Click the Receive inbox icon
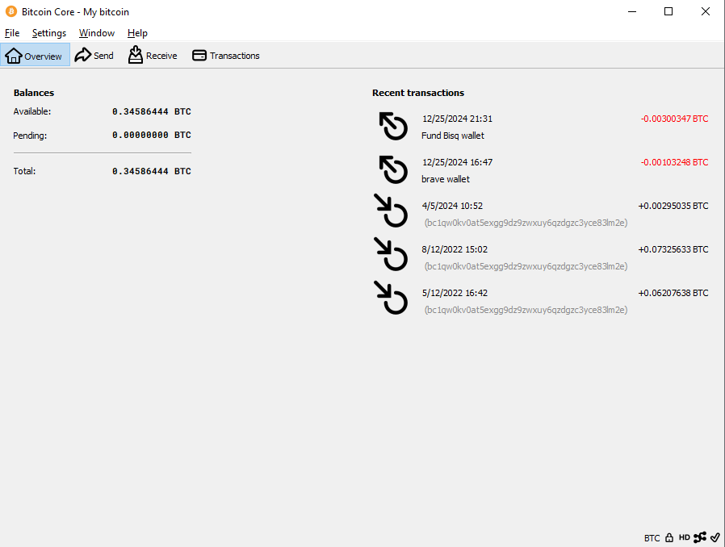The width and height of the screenshot is (725, 547). 135,55
